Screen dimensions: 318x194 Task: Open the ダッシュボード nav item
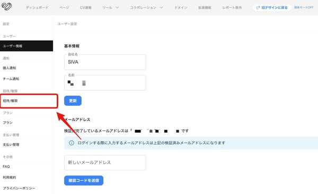click(x=37, y=8)
